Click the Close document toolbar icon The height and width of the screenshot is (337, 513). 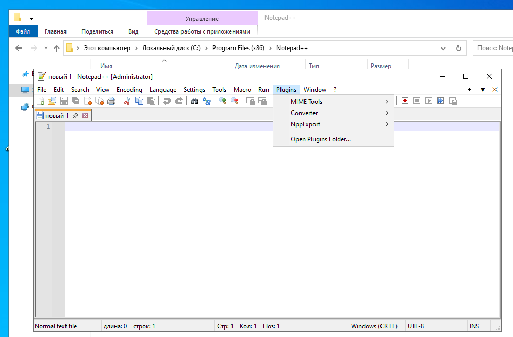[x=88, y=101]
